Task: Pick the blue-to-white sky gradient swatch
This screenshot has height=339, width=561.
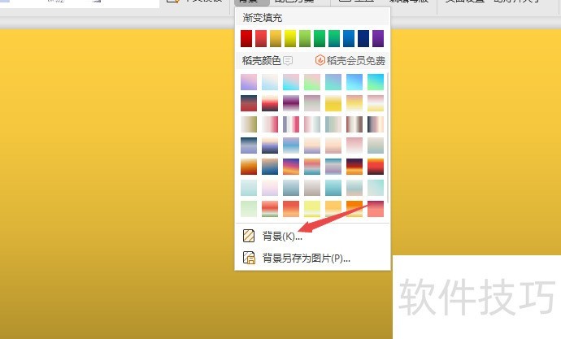Action: (x=291, y=146)
